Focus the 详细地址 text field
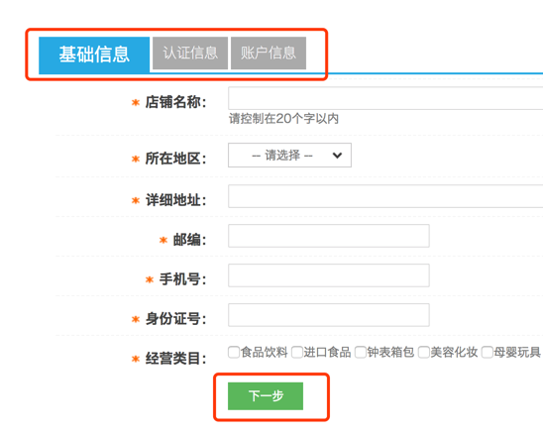Viewport: 543px width, 434px height. pos(385,196)
